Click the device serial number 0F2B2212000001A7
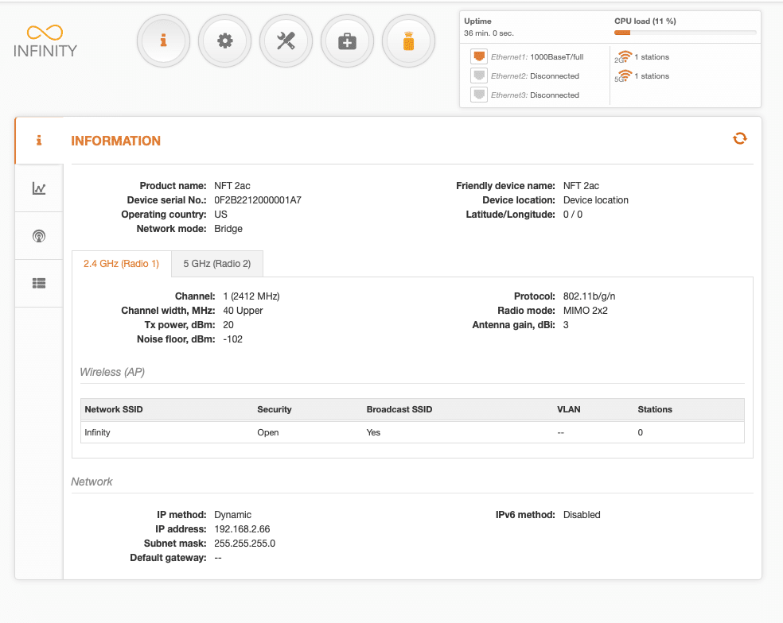This screenshot has width=783, height=623. click(x=258, y=200)
